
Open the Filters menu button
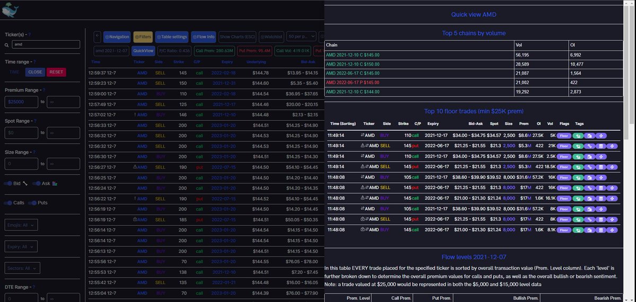143,37
